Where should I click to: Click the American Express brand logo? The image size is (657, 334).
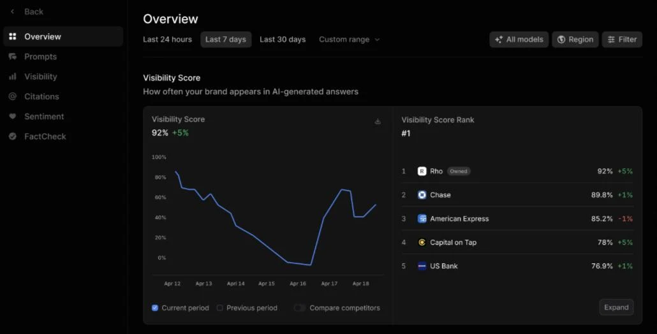coord(422,219)
